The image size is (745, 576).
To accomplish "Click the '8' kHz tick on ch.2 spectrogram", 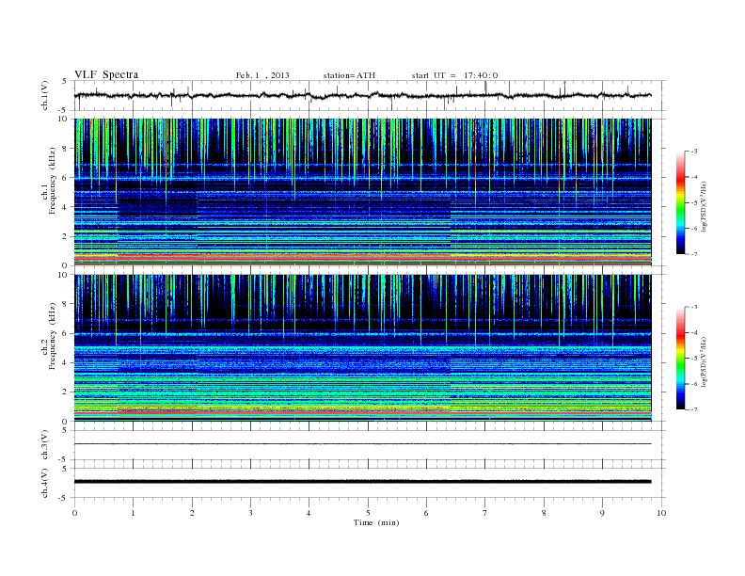I will (65, 304).
